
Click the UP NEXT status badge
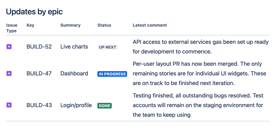(107, 47)
